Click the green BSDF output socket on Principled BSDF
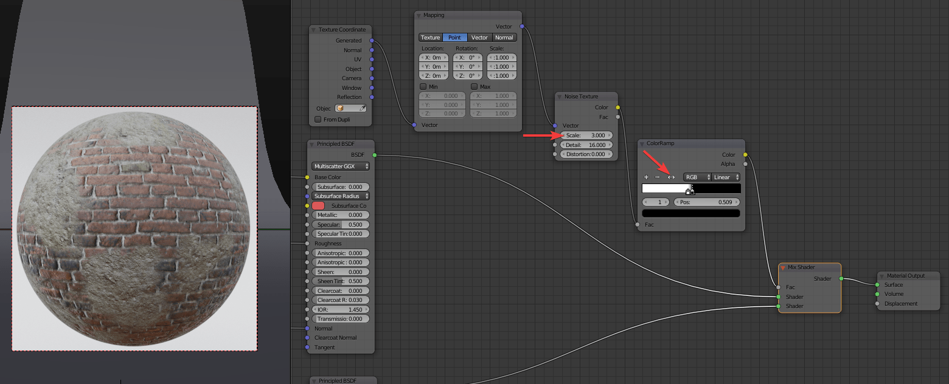Screen dimensions: 949x384 (x=375, y=155)
